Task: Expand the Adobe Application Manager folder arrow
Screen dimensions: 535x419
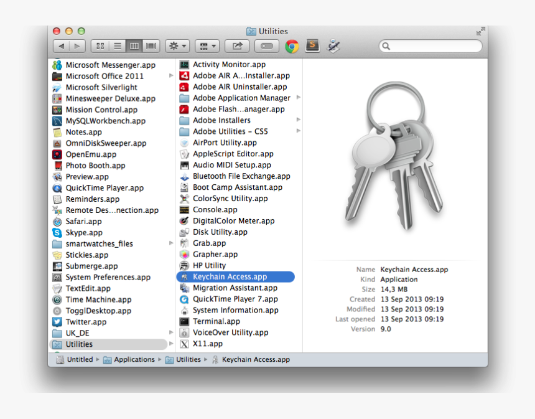Action: (298, 98)
